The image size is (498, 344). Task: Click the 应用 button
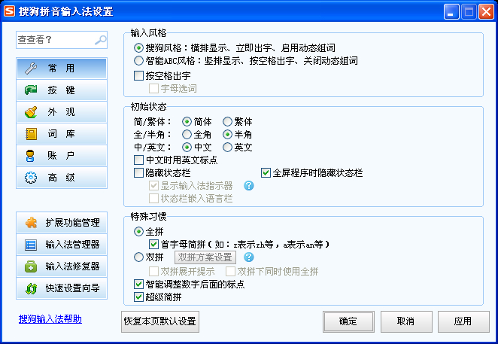(463, 321)
